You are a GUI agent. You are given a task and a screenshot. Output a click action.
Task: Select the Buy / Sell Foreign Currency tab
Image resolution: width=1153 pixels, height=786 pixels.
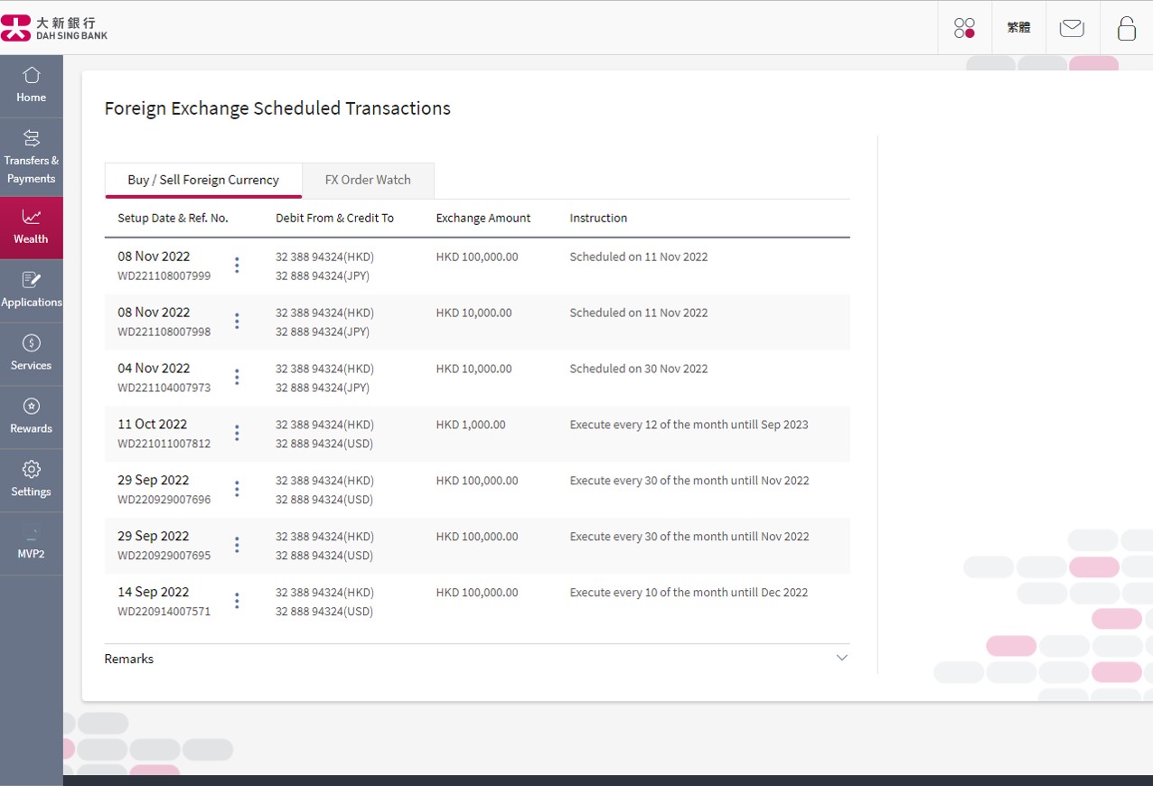coord(203,180)
